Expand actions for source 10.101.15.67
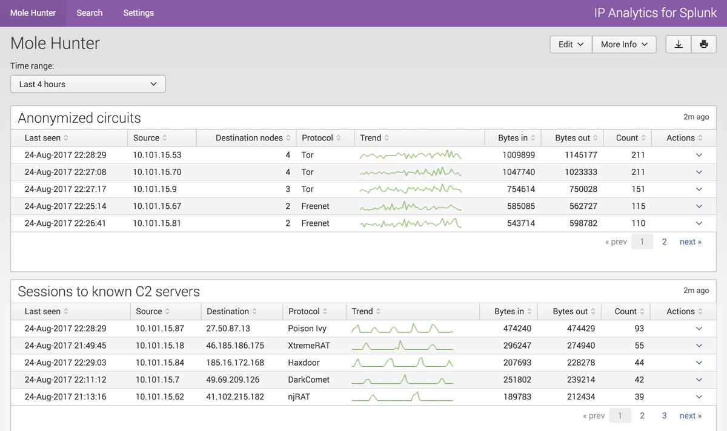This screenshot has height=431, width=727. coord(699,206)
